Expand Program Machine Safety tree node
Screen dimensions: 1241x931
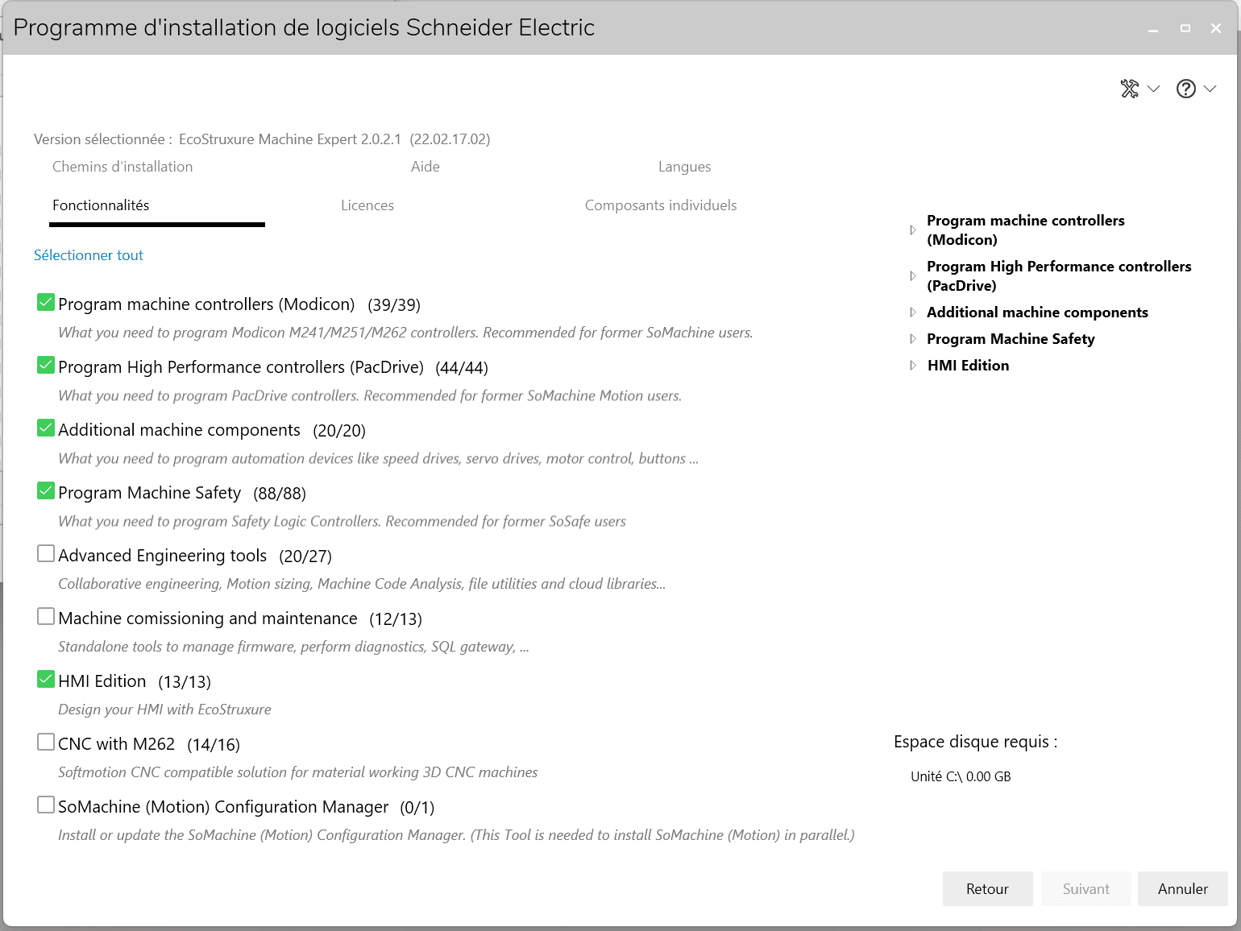pos(912,339)
